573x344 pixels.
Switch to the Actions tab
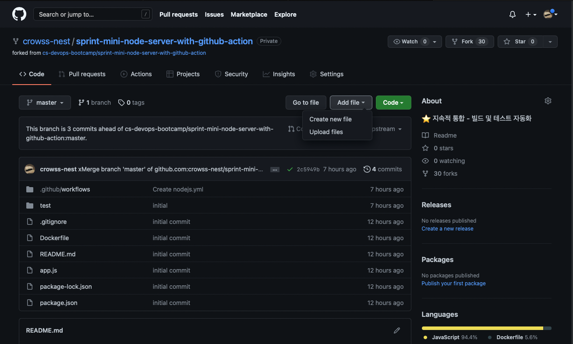(136, 74)
